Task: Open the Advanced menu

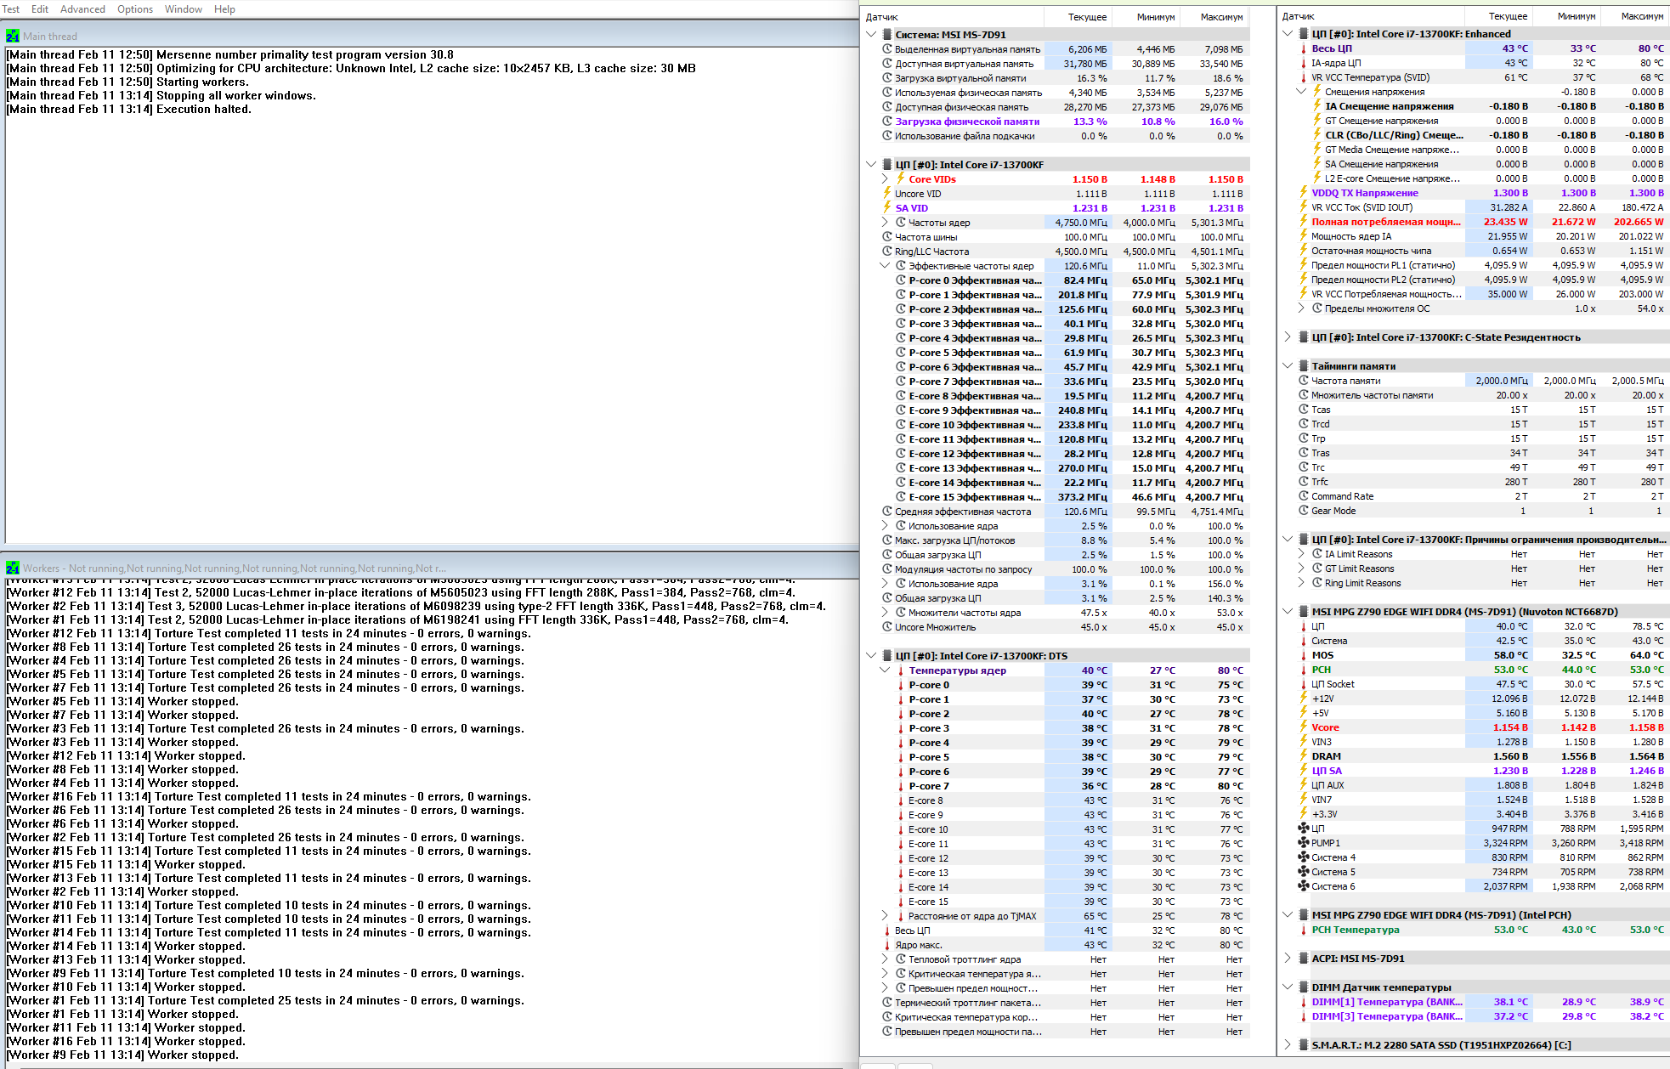Action: 82,9
